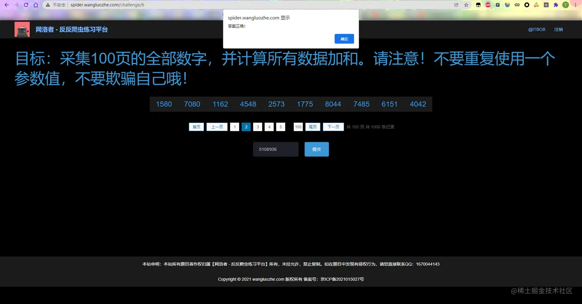Click the site logo robot avatar
This screenshot has height=304, width=582.
coord(22,29)
